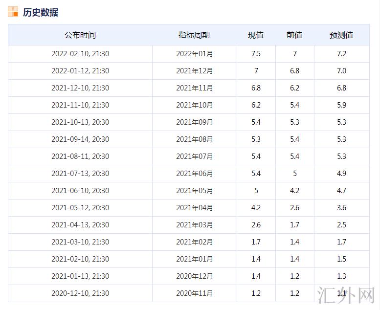Click the 2022年01月 period cell
The image size is (380, 310).
click(194, 54)
